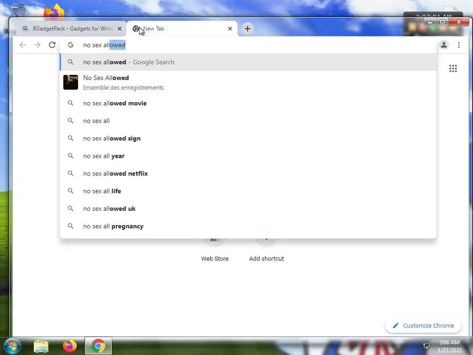Open the Chrome three-dot menu
Screen dimensions: 473x355
pyautogui.click(x=459, y=45)
